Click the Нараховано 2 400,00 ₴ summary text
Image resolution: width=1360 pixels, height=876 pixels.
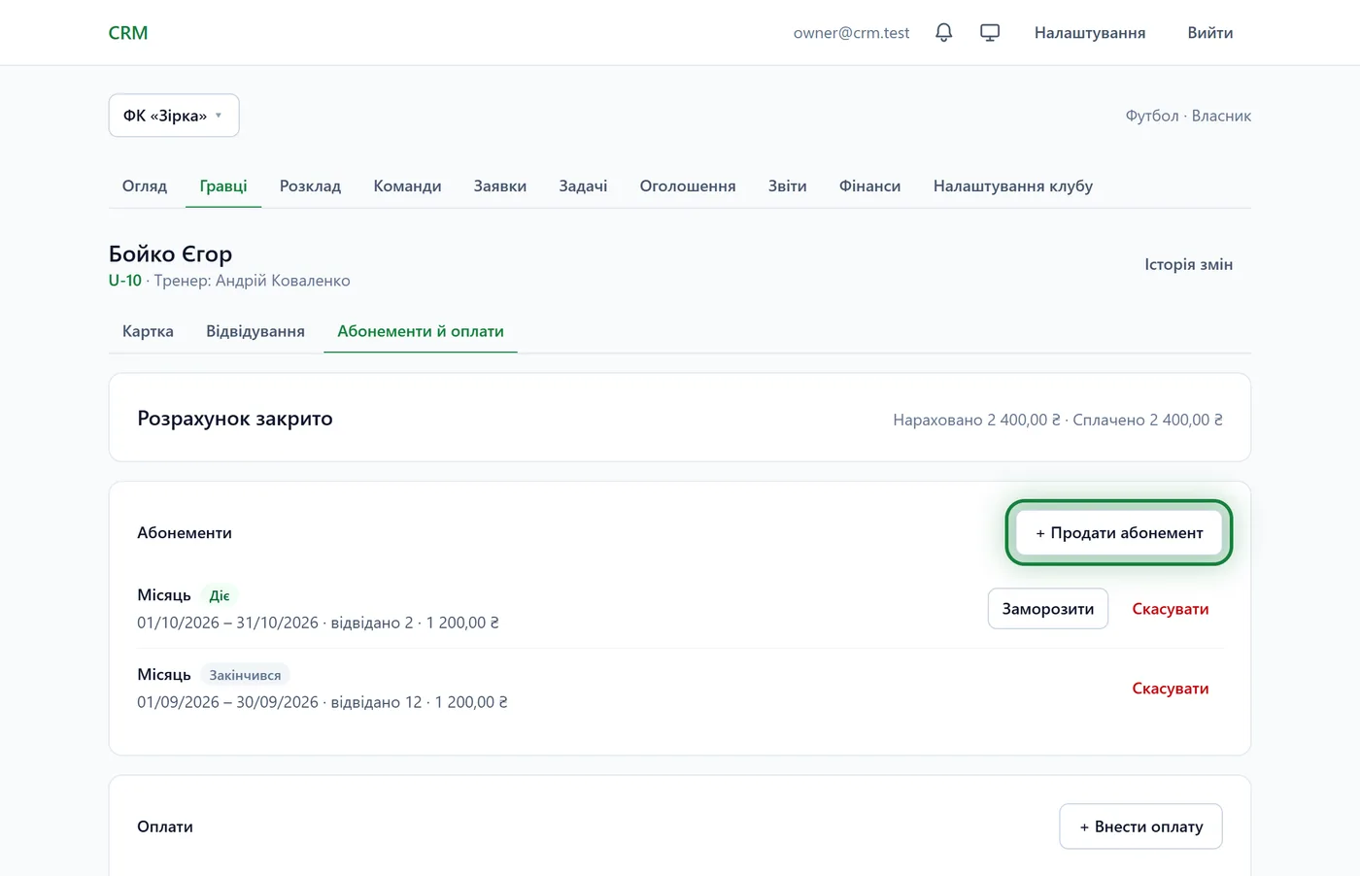coord(976,420)
